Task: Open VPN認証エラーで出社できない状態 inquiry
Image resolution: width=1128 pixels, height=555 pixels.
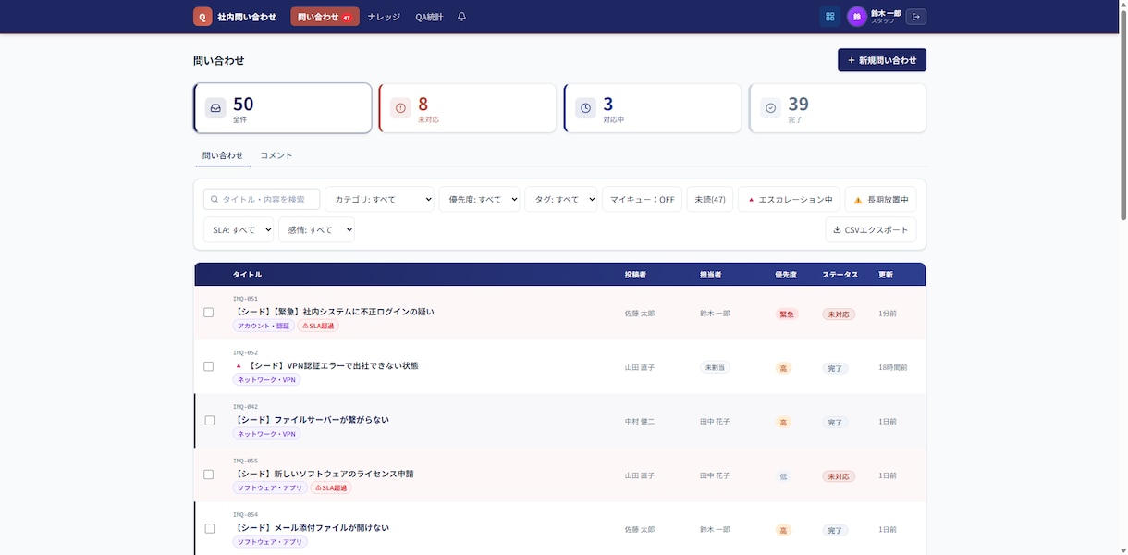Action: pos(334,365)
